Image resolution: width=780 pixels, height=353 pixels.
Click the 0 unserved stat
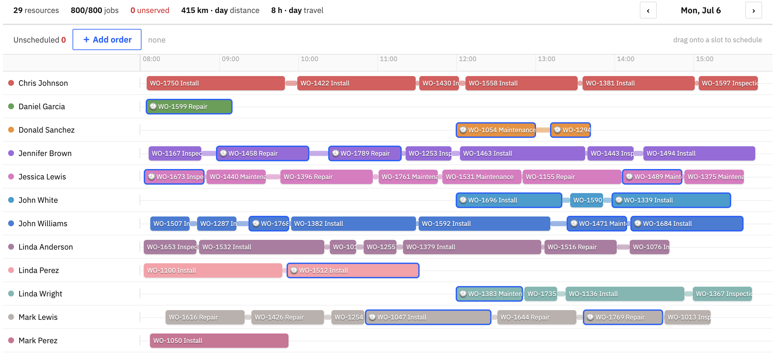click(x=150, y=10)
